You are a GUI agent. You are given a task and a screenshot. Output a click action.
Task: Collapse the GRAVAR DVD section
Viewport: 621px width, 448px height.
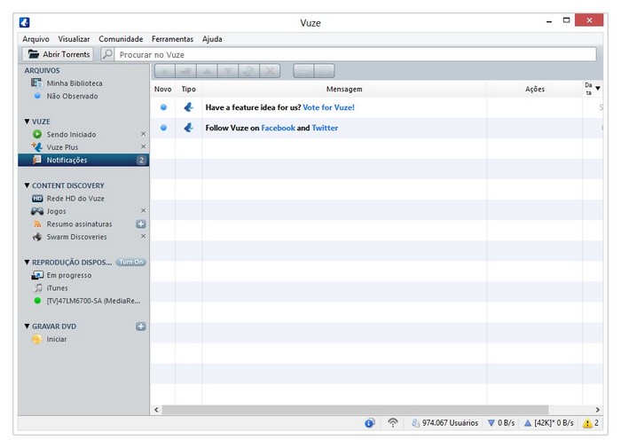pos(27,326)
